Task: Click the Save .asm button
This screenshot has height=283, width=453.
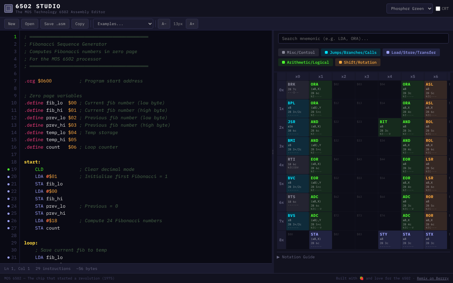Action: point(55,24)
